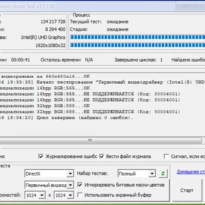This screenshot has width=205, height=205.
Task: Click the 'Старт' button
Action: click(x=187, y=190)
